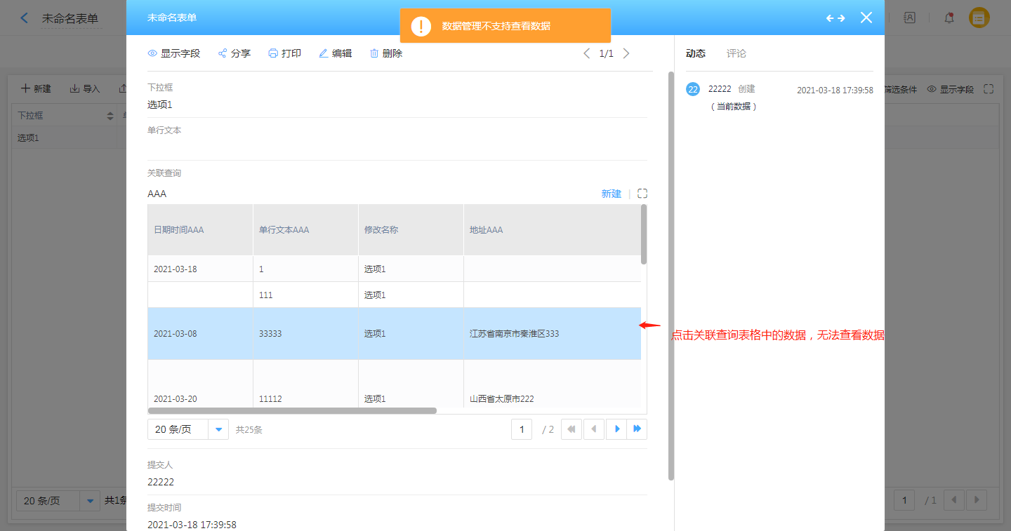This screenshot has width=1011, height=531.
Task: Expand the AAA linked table to fullscreen
Action: tap(642, 194)
